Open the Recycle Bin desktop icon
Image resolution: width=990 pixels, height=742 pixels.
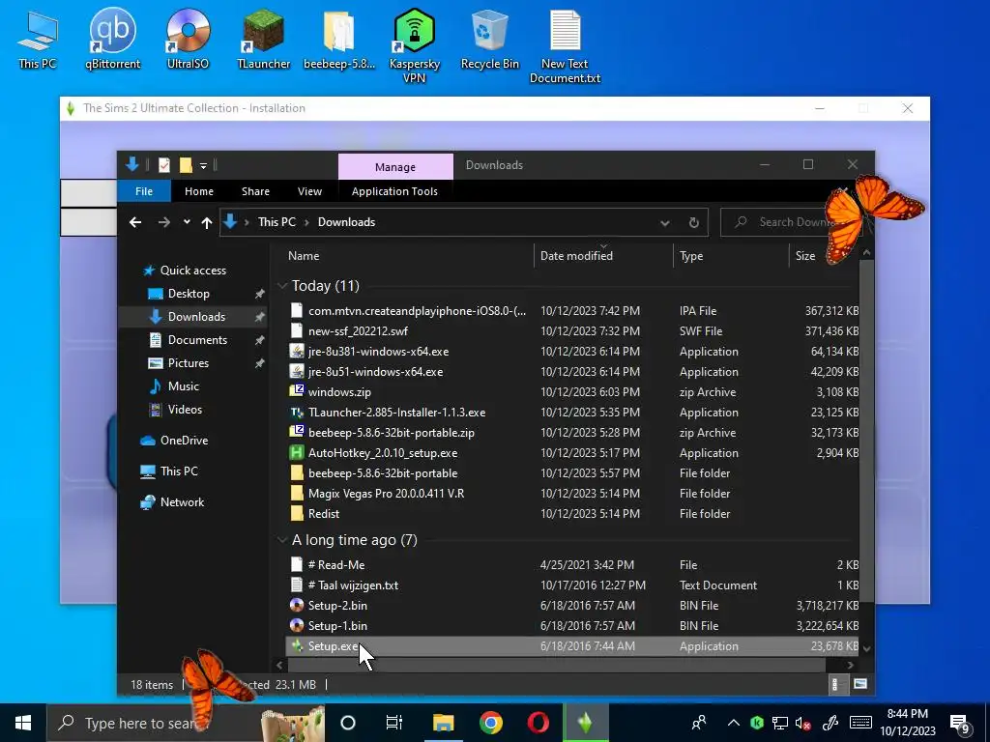pyautogui.click(x=489, y=39)
